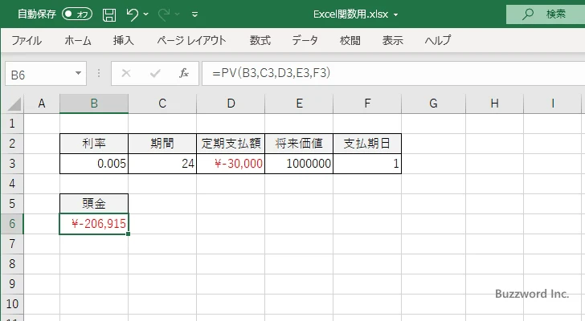Viewport: 585px width, 321px height.
Task: Select column G header
Action: [434, 104]
